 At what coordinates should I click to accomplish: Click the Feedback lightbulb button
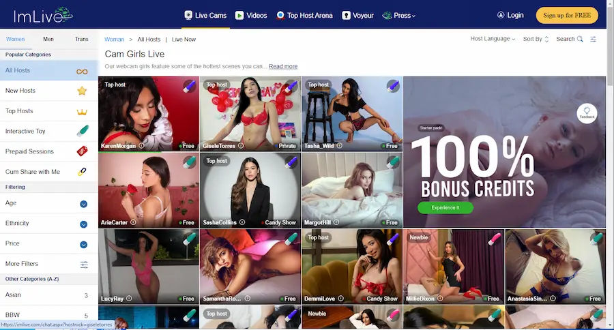tap(587, 113)
